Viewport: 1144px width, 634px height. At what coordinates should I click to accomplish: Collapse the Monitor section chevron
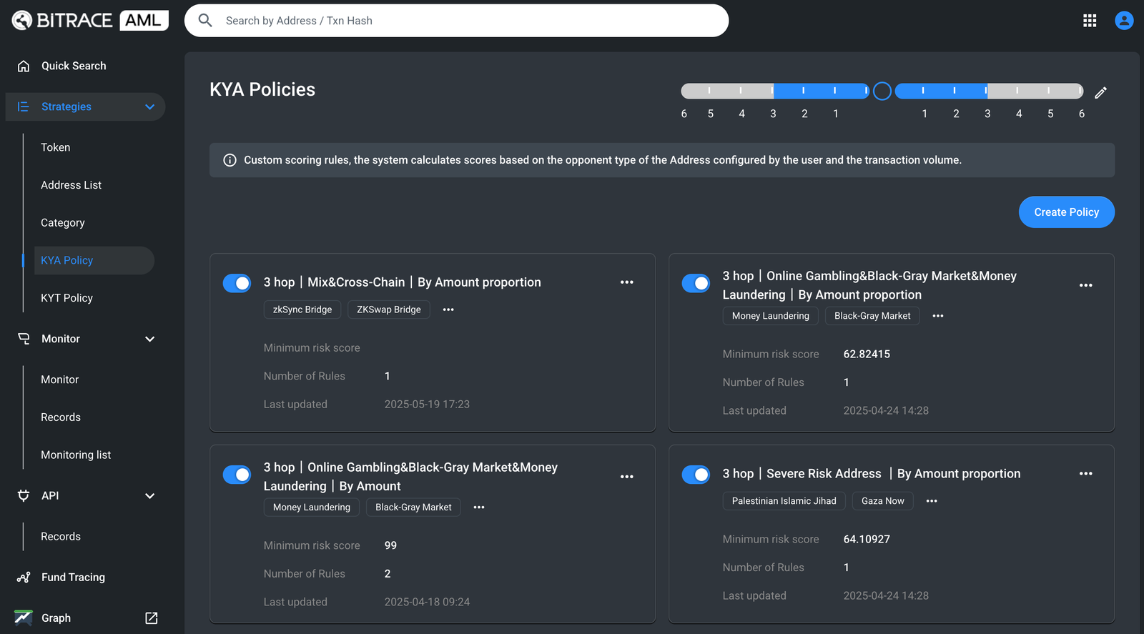pyautogui.click(x=150, y=339)
